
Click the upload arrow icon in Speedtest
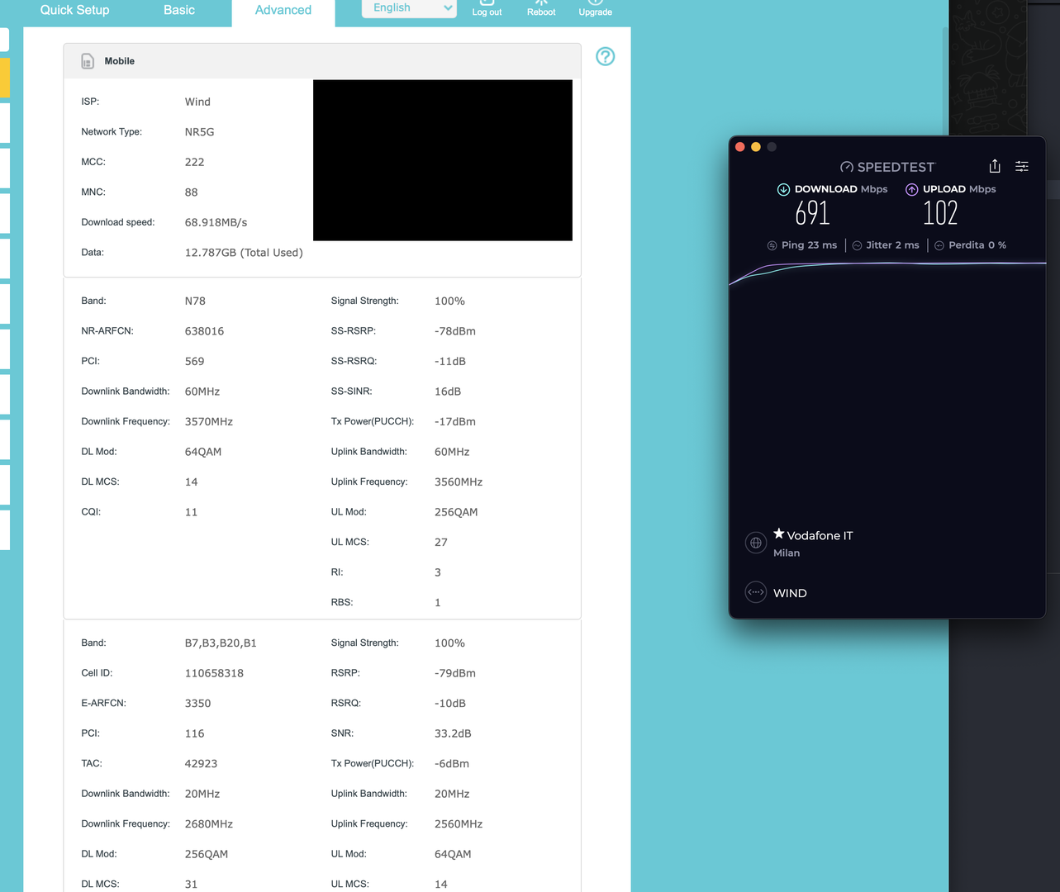tap(912, 189)
